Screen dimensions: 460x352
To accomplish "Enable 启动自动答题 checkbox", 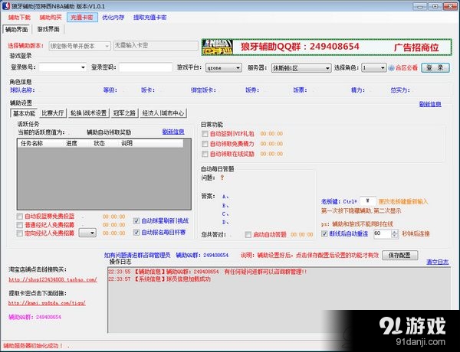I will pyautogui.click(x=248, y=235).
